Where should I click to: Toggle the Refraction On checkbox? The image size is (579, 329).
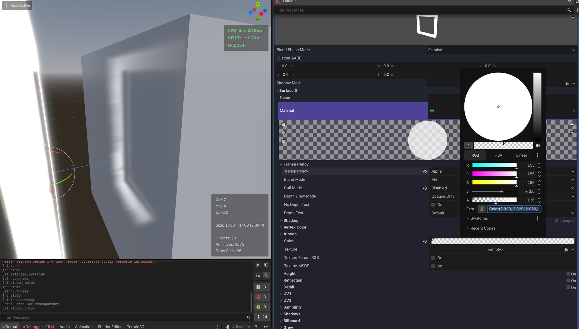[568, 280]
